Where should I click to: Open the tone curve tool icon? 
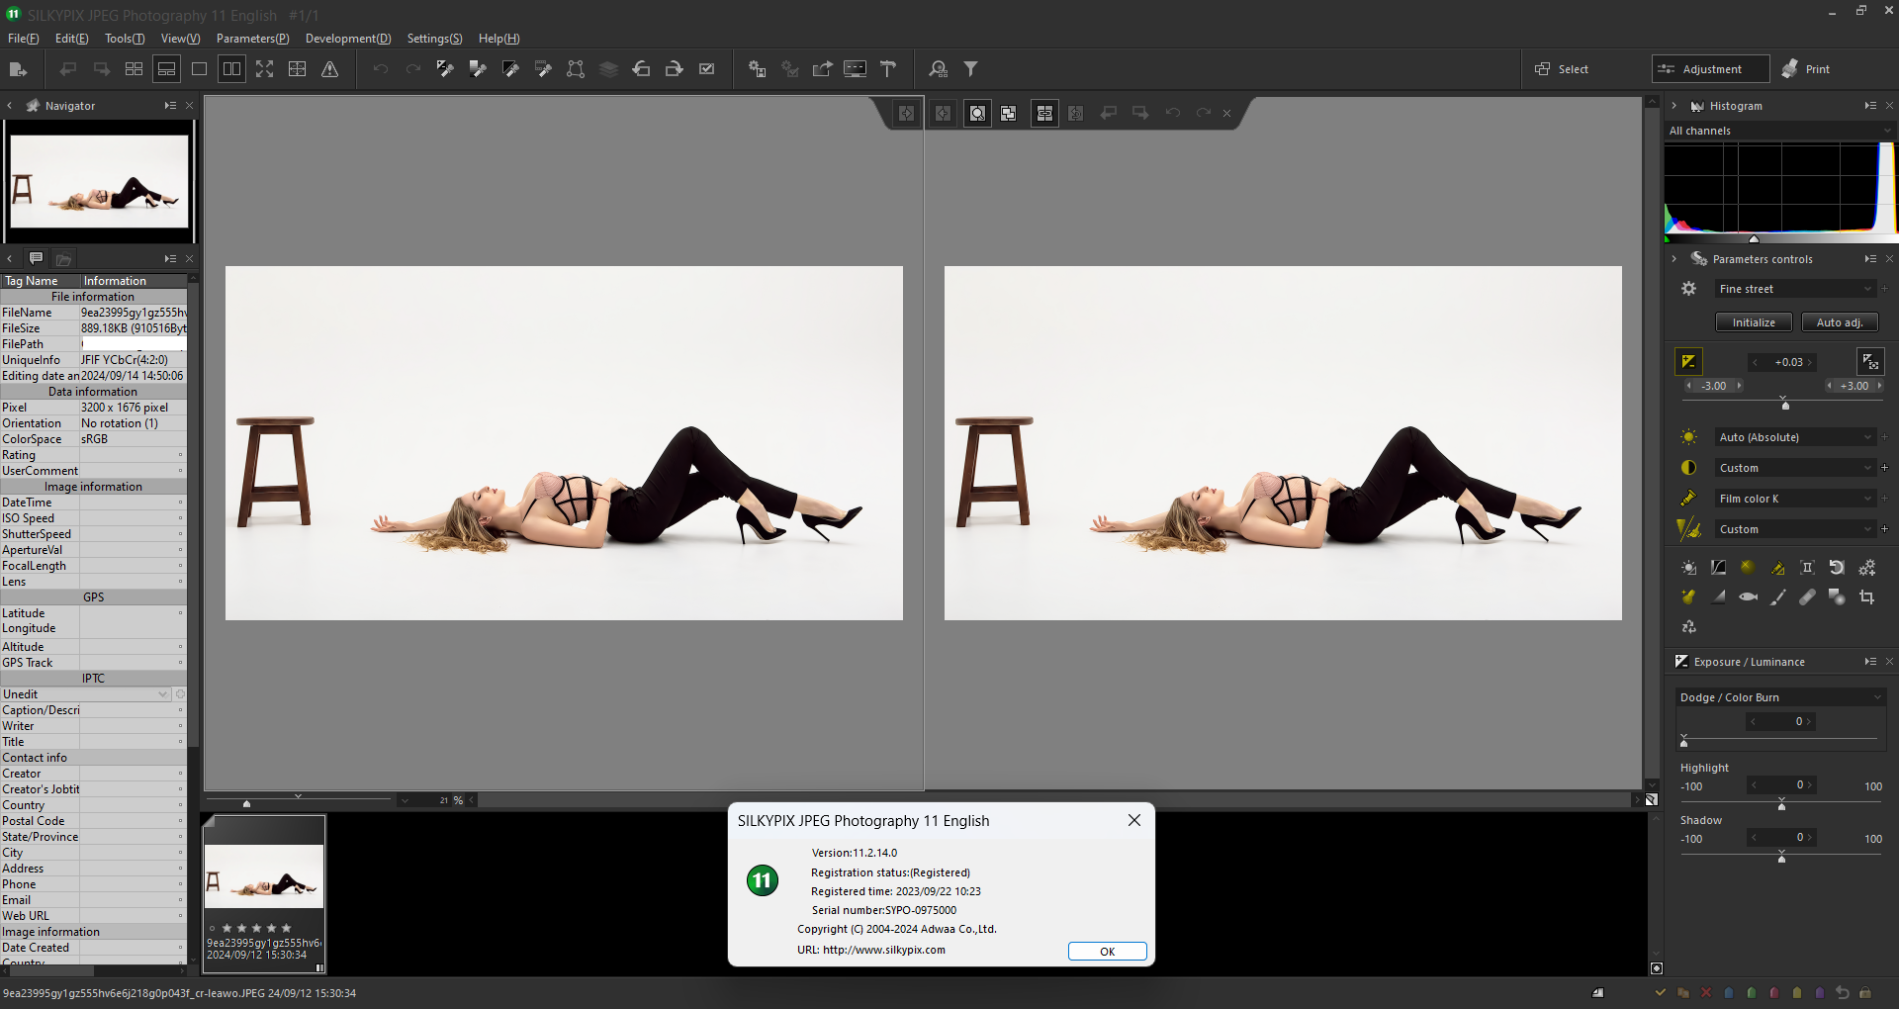[1718, 568]
